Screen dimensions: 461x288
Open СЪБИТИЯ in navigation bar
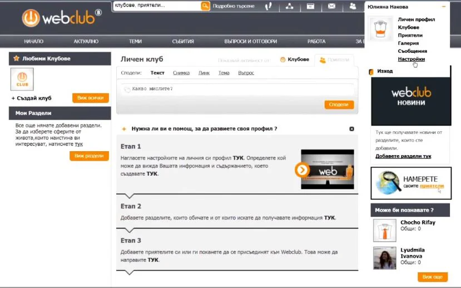point(183,42)
